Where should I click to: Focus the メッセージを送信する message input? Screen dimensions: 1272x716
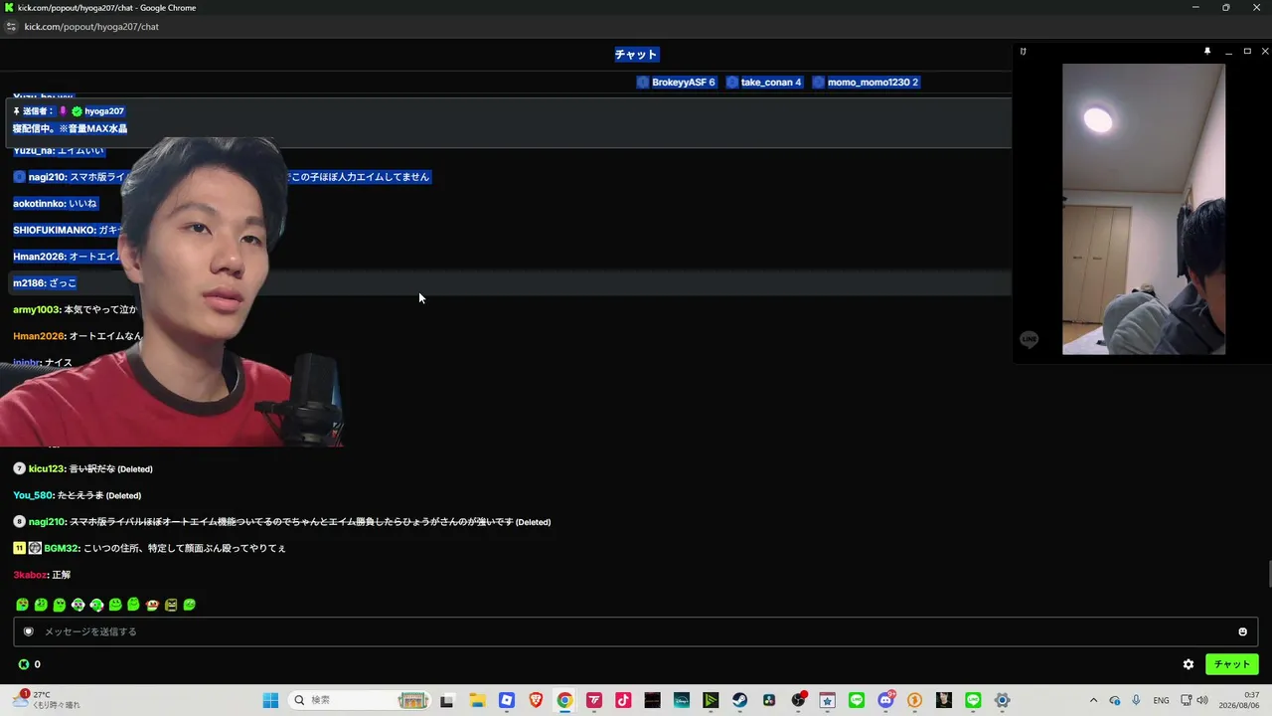click(636, 631)
